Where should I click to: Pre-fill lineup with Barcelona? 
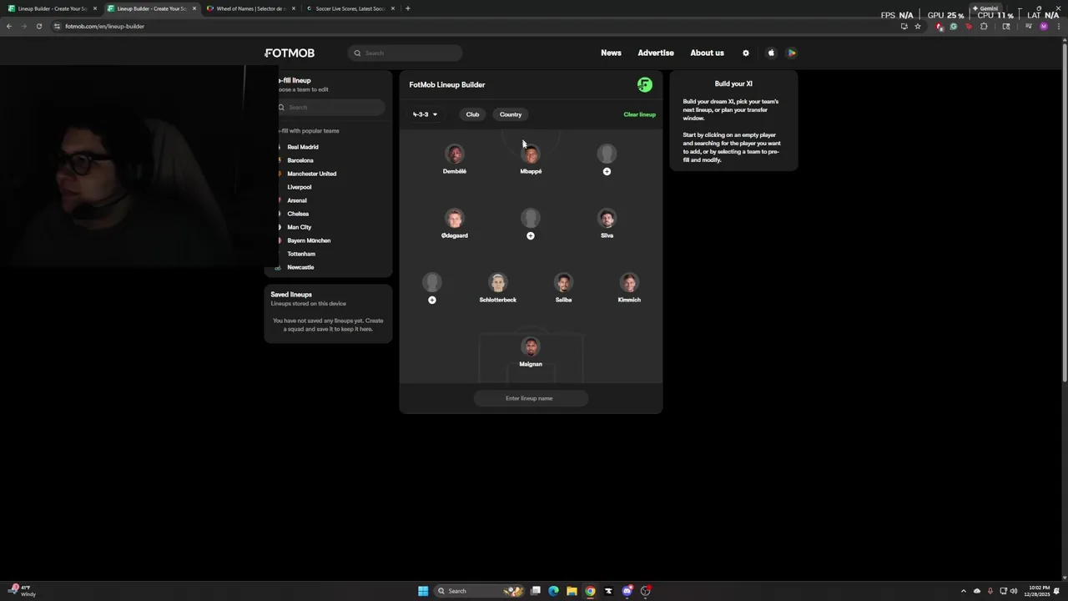point(300,160)
